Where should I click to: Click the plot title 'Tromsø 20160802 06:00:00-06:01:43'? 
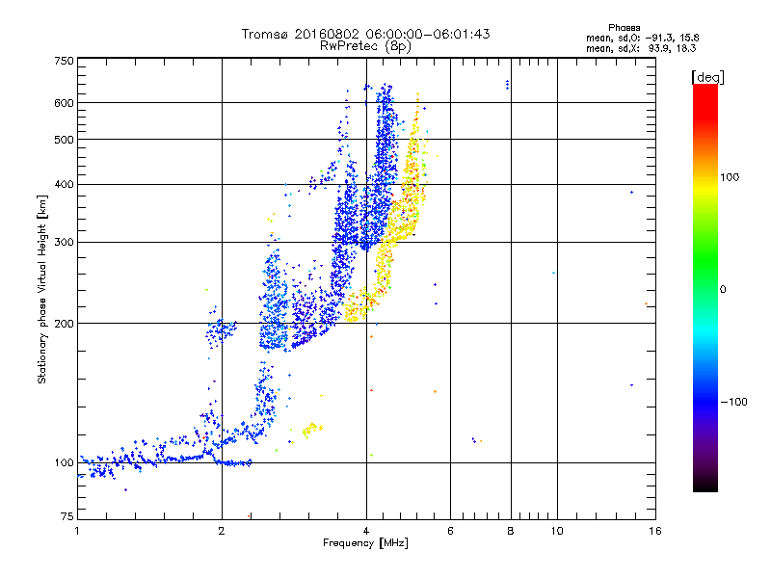click(x=365, y=34)
